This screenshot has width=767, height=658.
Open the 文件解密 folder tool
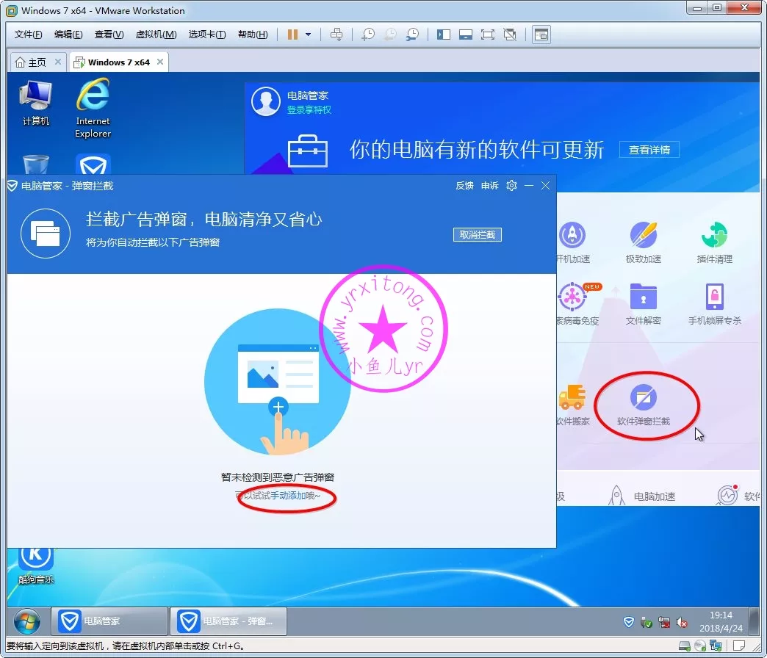643,303
